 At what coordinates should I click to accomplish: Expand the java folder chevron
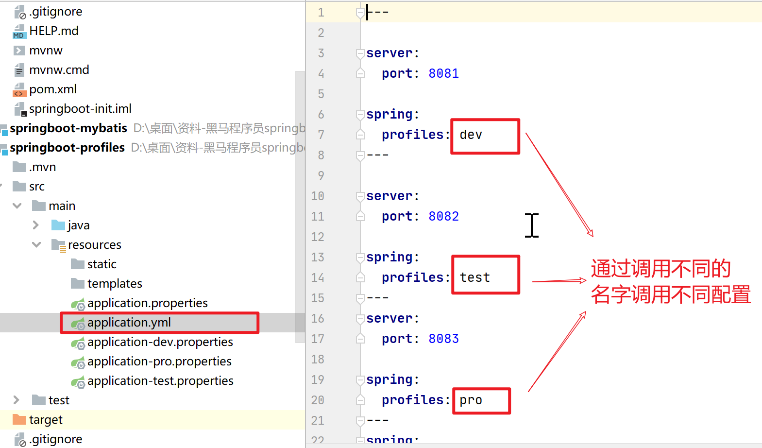35,225
